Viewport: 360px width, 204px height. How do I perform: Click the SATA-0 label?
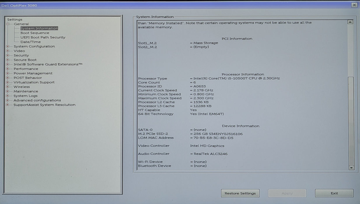[x=145, y=130]
